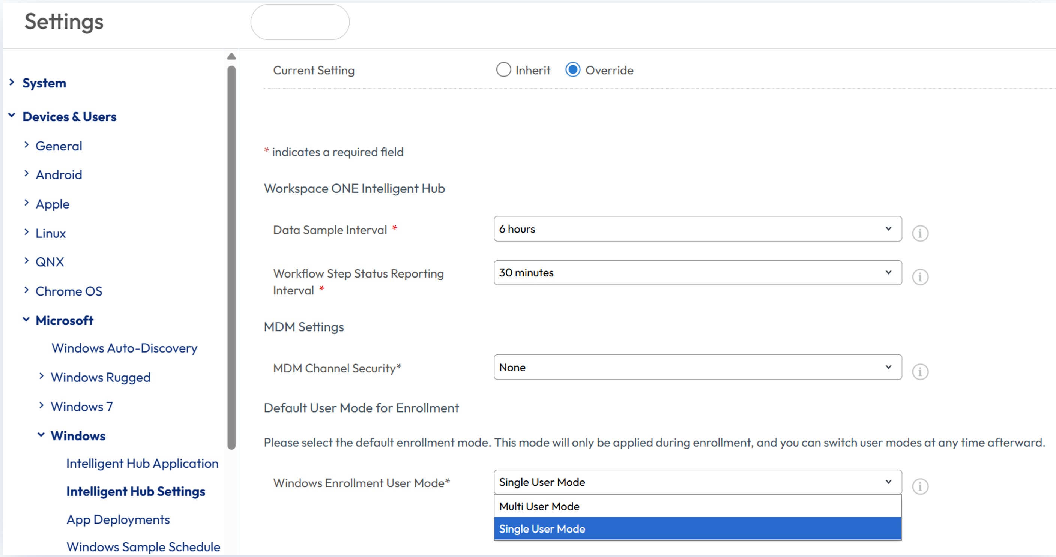This screenshot has width=1056, height=557.
Task: Expand the System section chevron
Action: click(x=12, y=83)
